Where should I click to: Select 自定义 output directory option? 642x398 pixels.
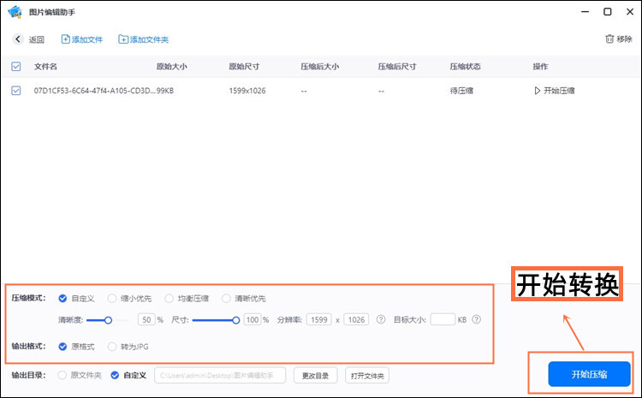click(x=115, y=375)
